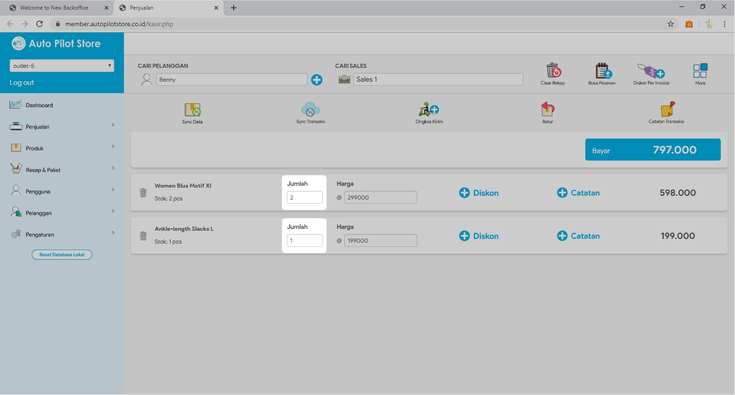The height and width of the screenshot is (395, 735).
Task: Click the Diskon Per Invoice icon
Action: (651, 71)
